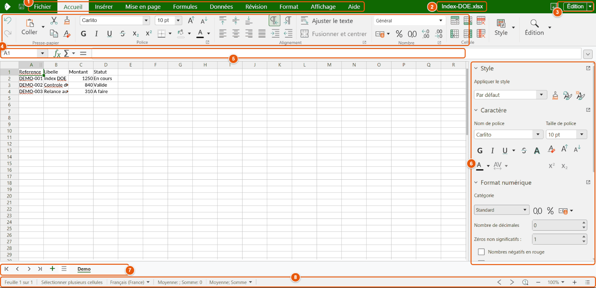Select the Demo sheet tab
Screen dimensions: 596x288
tap(84, 269)
